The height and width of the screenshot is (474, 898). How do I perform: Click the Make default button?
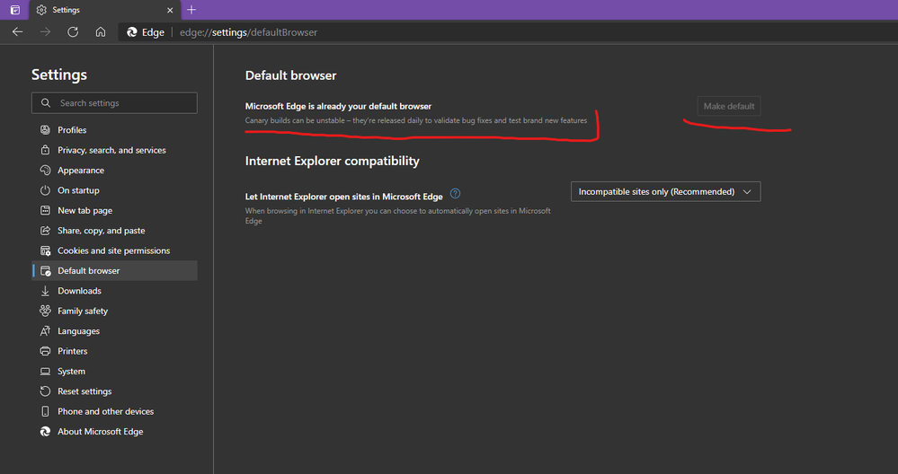click(728, 106)
